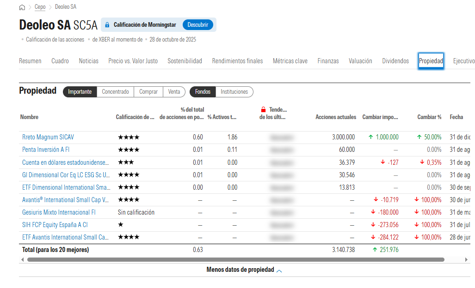Click the -180.000 change value
The width and height of the screenshot is (475, 288).
tap(388, 212)
